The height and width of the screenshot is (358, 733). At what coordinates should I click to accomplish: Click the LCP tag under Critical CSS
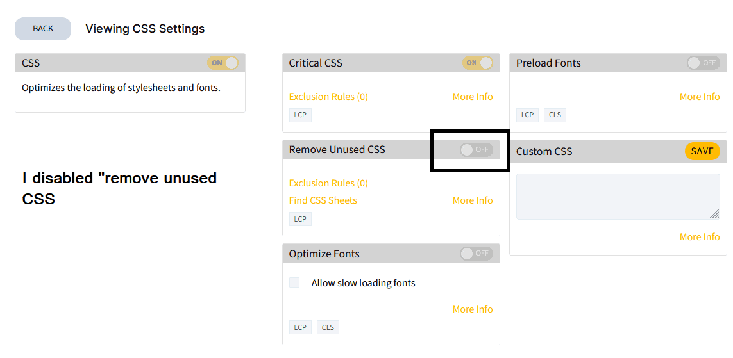300,115
